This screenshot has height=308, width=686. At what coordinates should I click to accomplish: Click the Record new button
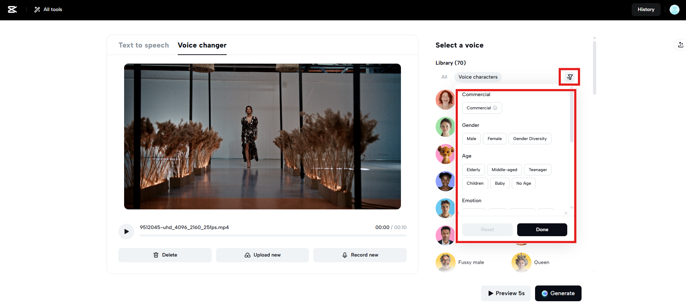coord(360,255)
